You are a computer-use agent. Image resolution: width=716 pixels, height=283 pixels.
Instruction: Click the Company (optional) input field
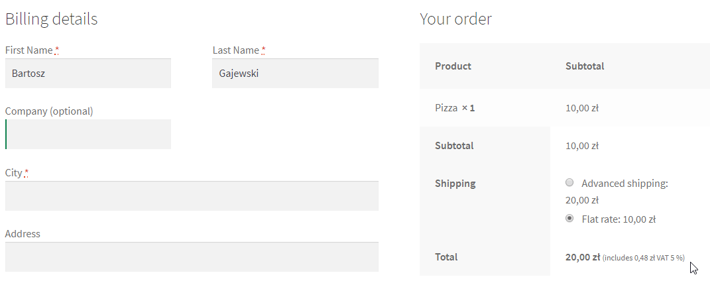[x=88, y=135]
